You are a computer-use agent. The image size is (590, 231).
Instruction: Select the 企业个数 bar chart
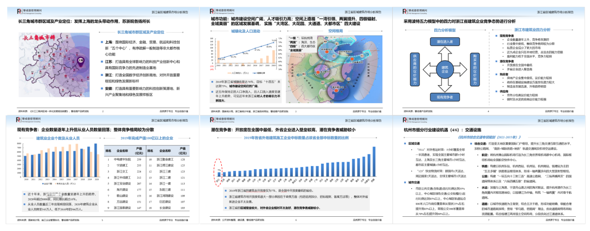coord(58,164)
